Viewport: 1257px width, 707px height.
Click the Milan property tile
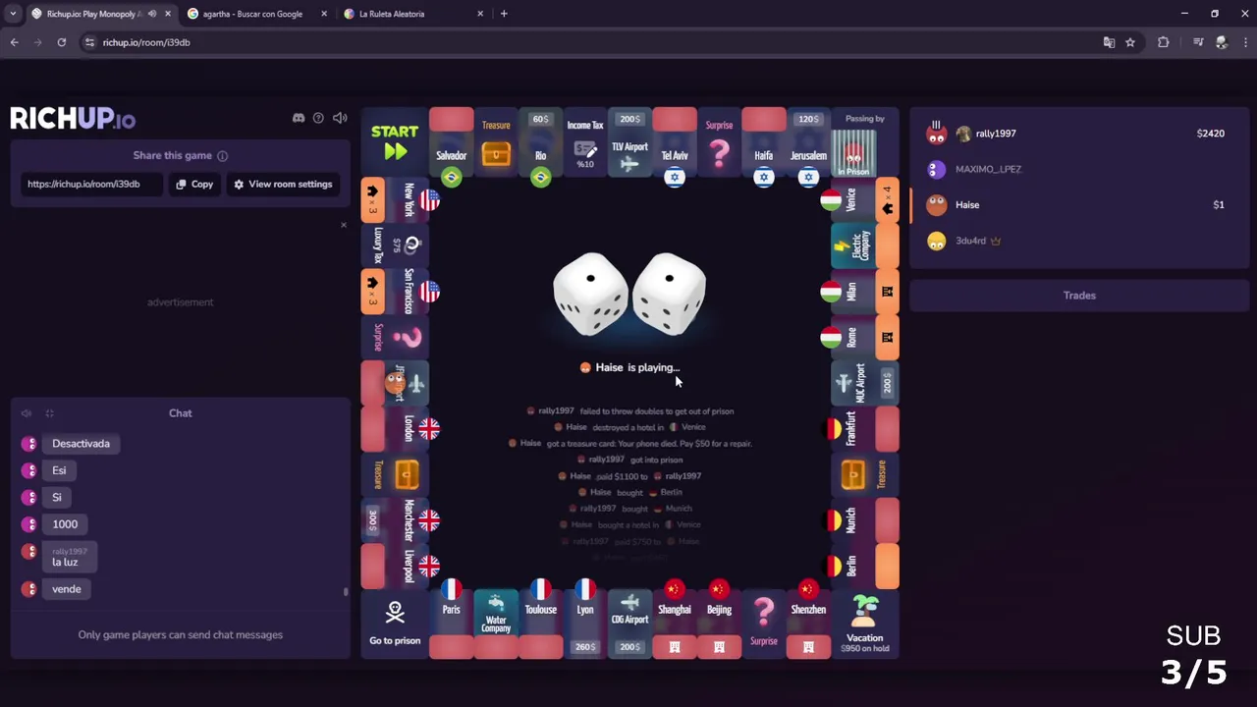[865, 292]
